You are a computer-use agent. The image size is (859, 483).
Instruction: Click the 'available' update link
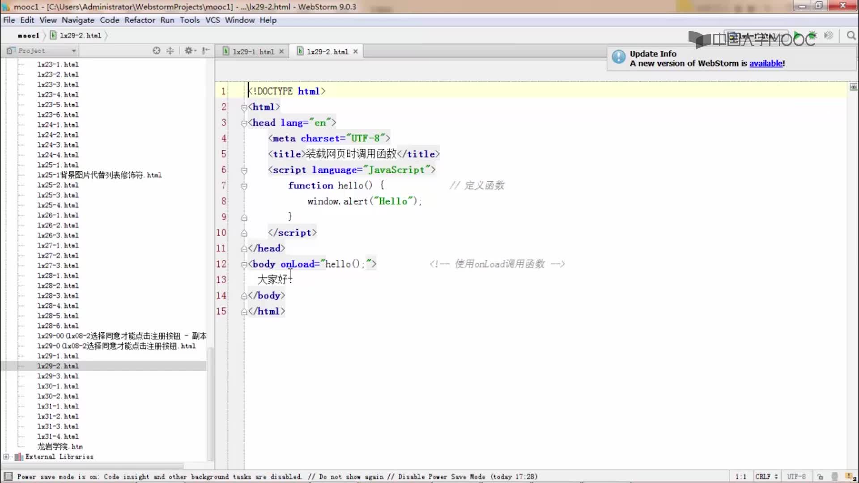[766, 64]
